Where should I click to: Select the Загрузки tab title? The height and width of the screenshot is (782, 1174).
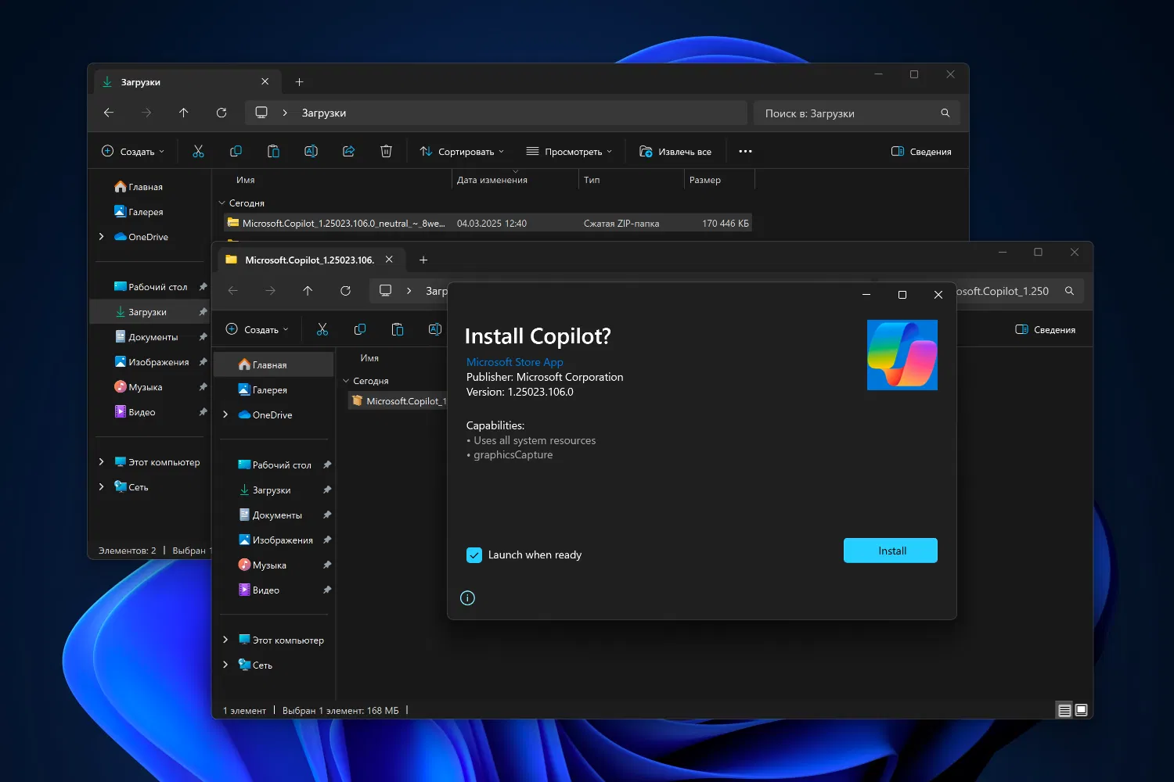point(141,82)
